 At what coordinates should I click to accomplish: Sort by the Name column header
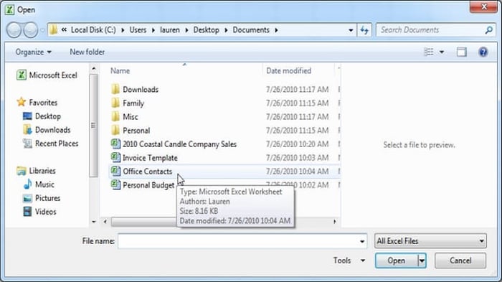click(120, 70)
